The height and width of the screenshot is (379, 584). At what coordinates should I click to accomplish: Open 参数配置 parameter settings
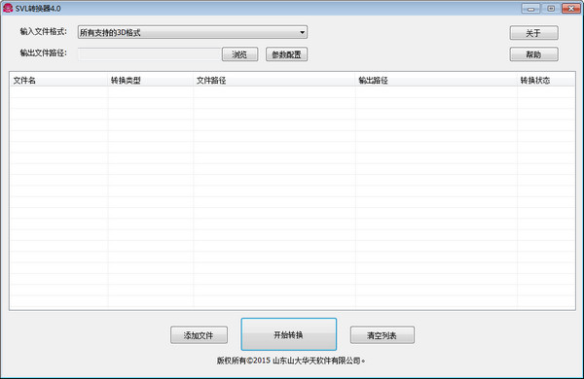click(x=286, y=54)
